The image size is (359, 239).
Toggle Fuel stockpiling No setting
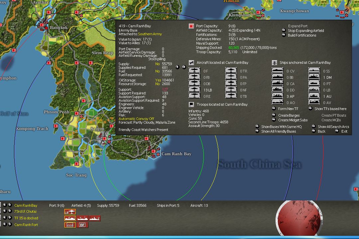(157, 71)
